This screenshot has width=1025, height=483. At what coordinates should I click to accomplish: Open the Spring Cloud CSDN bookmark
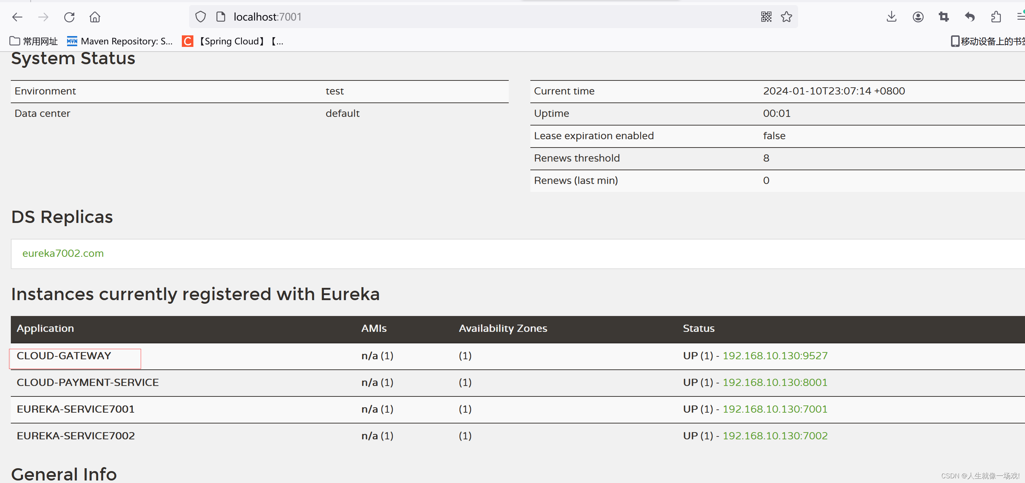point(233,41)
